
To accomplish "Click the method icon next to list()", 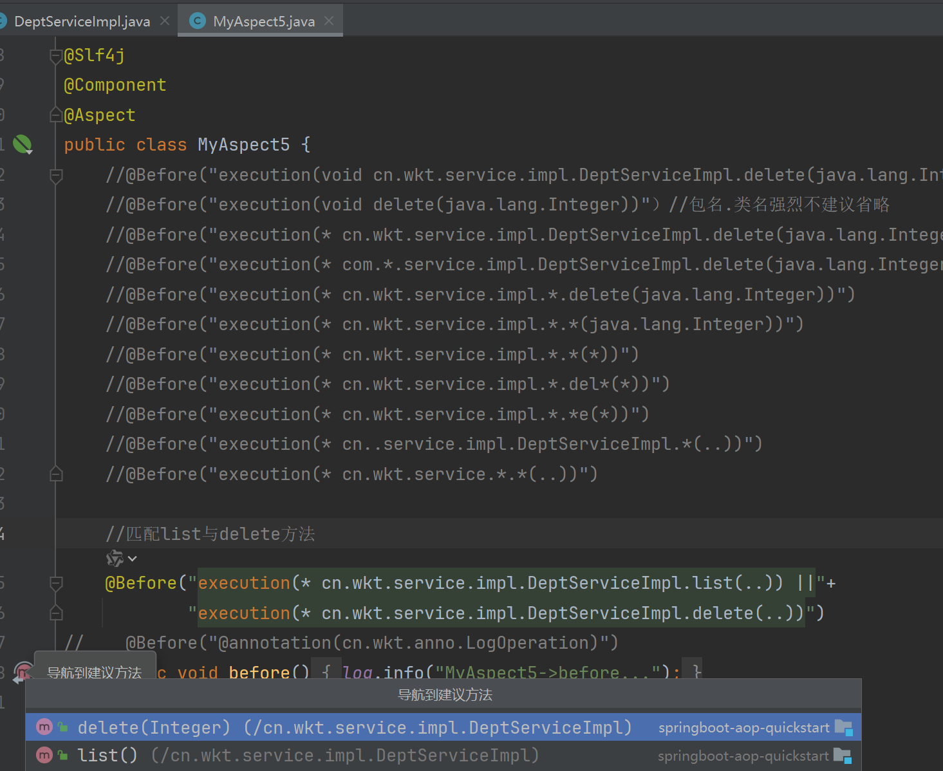I will pos(44,755).
